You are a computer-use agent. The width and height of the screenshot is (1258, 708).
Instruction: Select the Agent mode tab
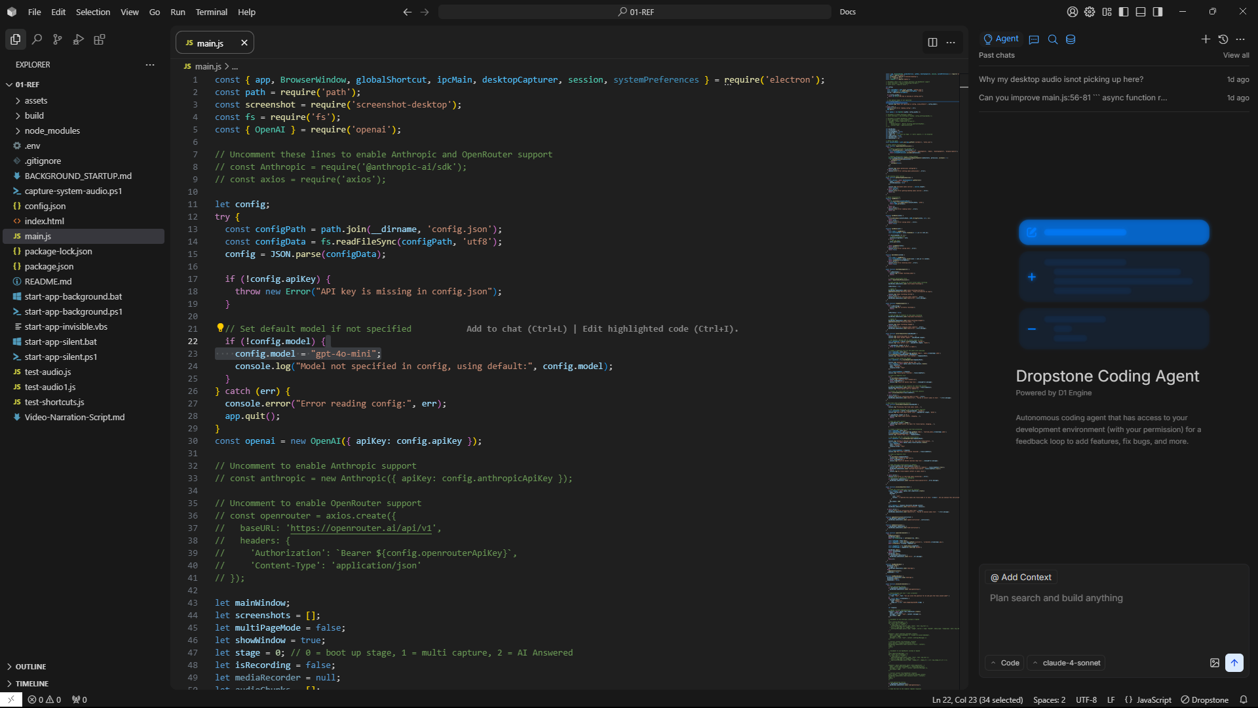click(x=1001, y=39)
